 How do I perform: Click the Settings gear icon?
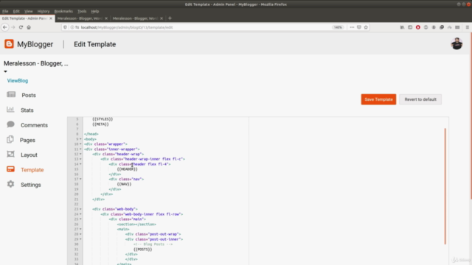[10, 184]
